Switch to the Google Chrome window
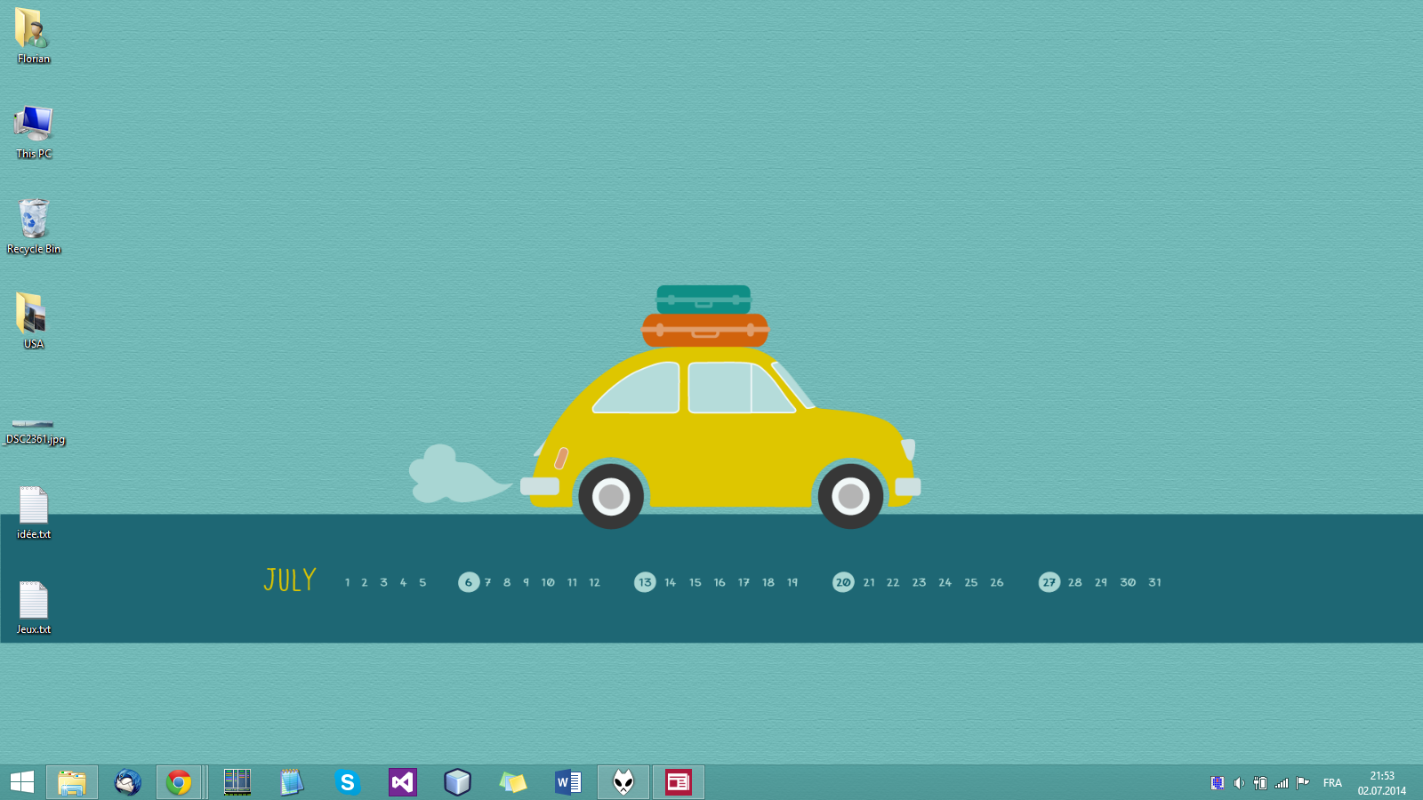This screenshot has width=1423, height=800. pyautogui.click(x=179, y=782)
